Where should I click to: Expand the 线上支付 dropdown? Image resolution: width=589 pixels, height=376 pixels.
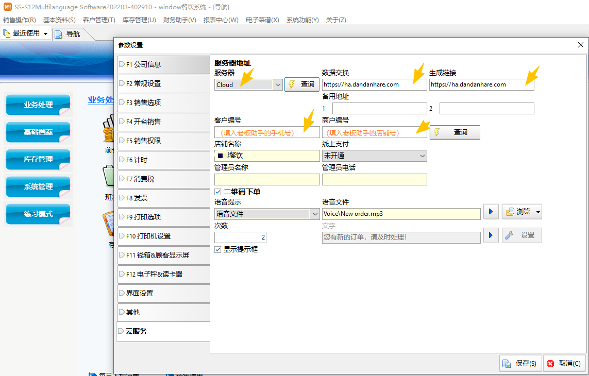(x=422, y=156)
